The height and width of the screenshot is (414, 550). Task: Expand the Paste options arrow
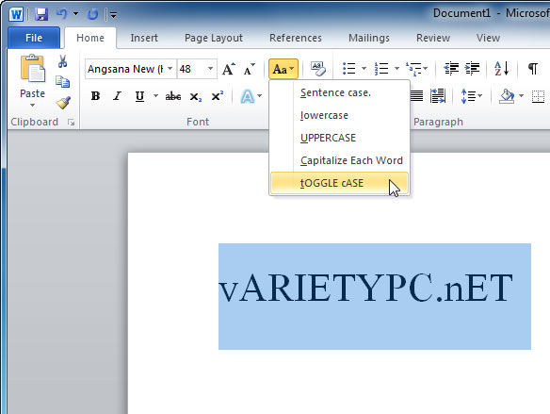pyautogui.click(x=32, y=105)
